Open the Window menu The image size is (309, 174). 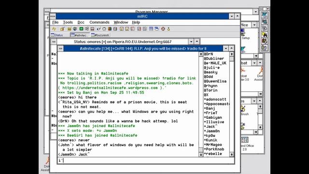pyautogui.click(x=121, y=22)
